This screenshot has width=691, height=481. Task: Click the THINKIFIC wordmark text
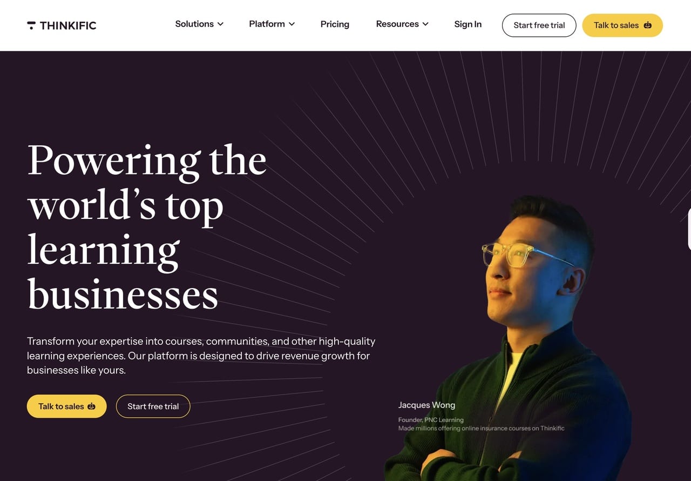tap(68, 25)
